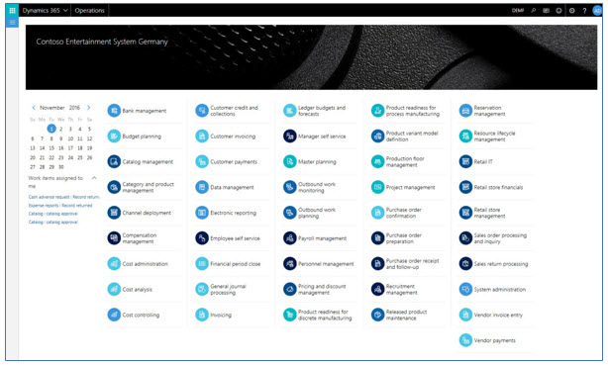The height and width of the screenshot is (365, 608).
Task: Open Customer credit and collections tile
Action: tap(227, 111)
